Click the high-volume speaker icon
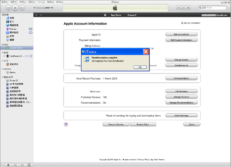Image resolution: width=231 pixels, height=167 pixels. point(52,8)
